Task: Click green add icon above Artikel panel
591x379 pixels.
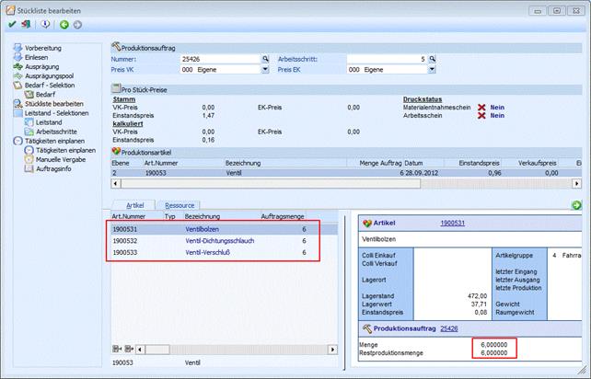Action: (x=576, y=204)
